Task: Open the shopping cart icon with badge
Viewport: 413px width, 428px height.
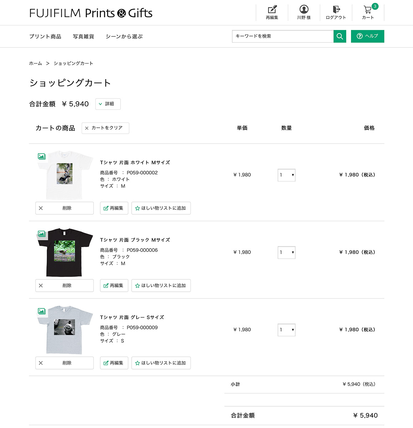Action: coord(368,10)
